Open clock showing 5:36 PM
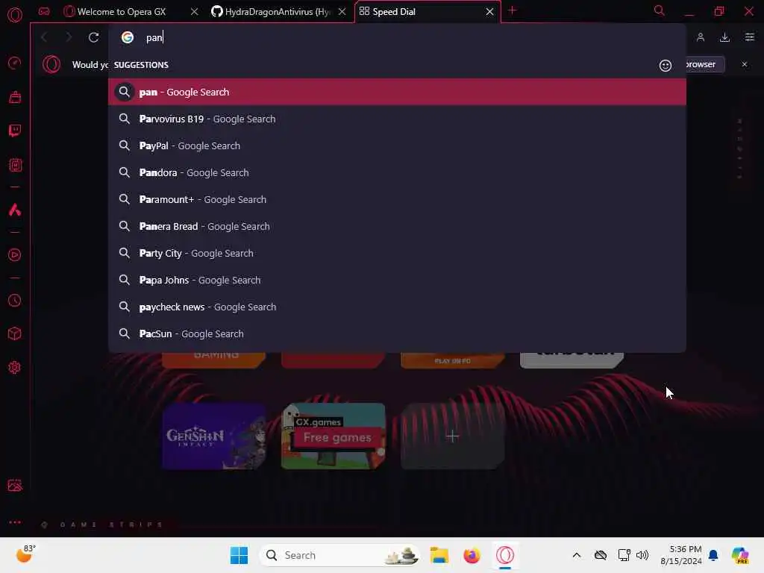This screenshot has height=573, width=764. coord(681,555)
